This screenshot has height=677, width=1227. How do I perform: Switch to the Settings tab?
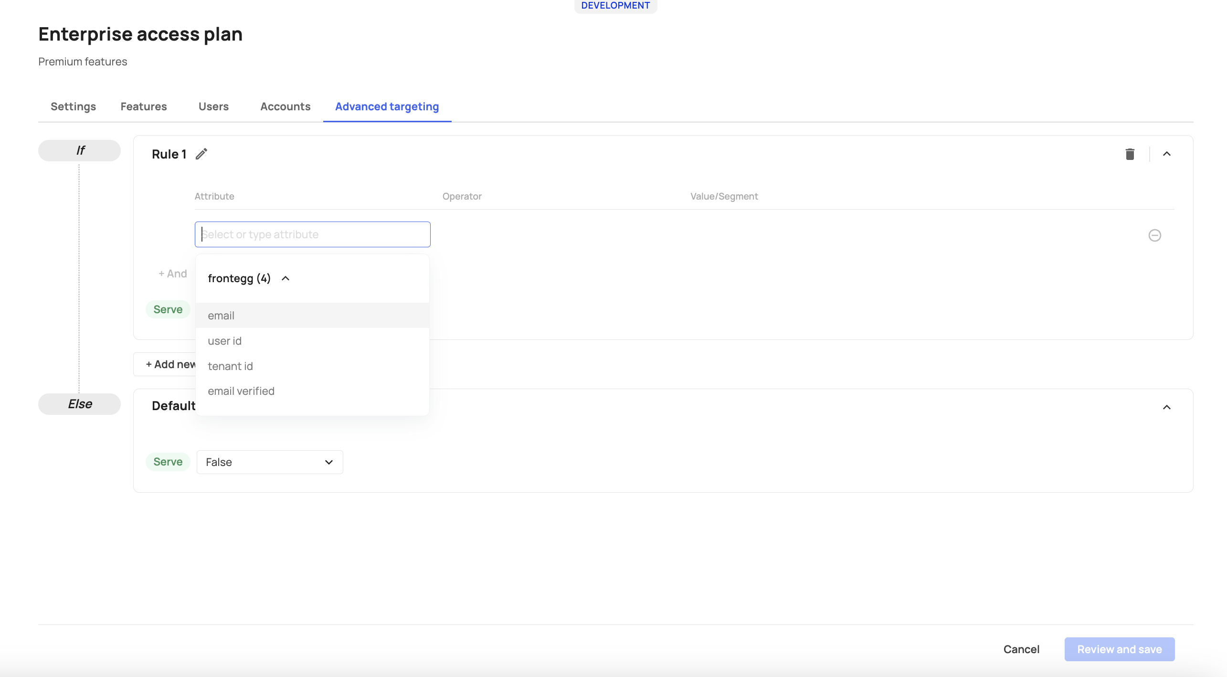(x=73, y=106)
